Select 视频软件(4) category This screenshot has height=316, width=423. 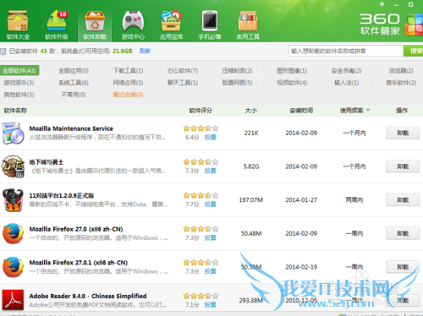[x=292, y=83]
